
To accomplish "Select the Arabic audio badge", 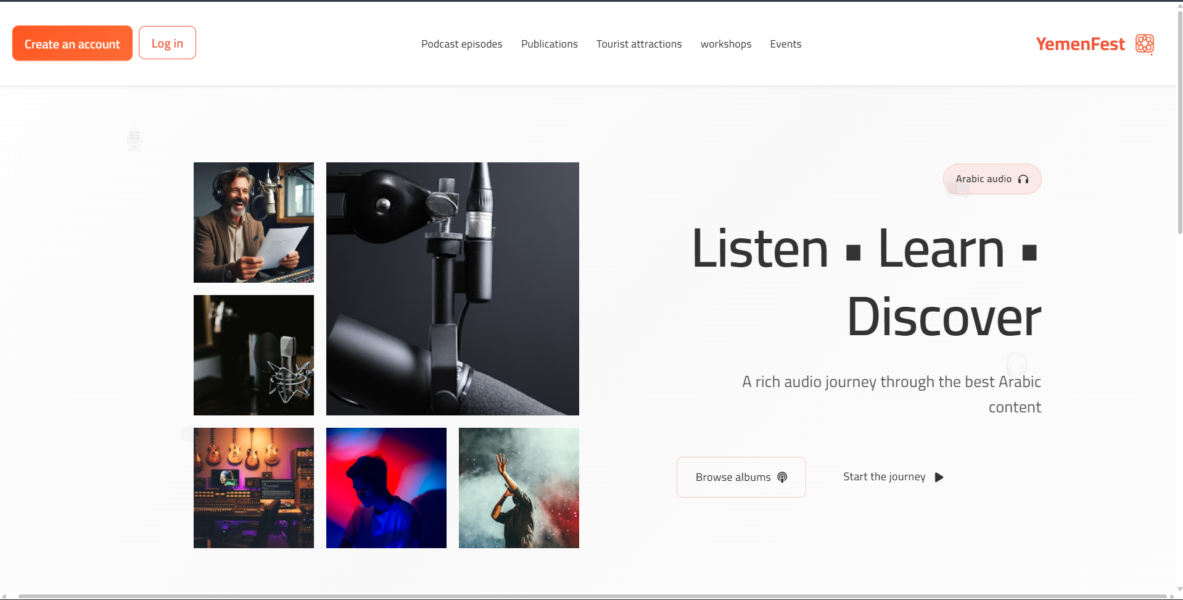I will point(992,179).
